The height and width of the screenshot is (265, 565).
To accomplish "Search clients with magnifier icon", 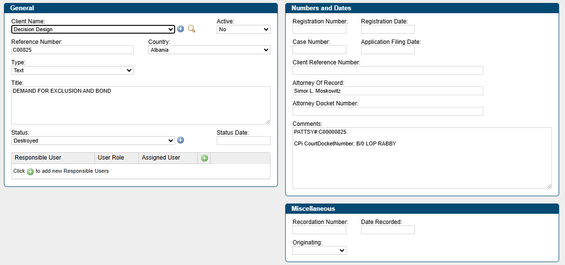I will tap(191, 29).
